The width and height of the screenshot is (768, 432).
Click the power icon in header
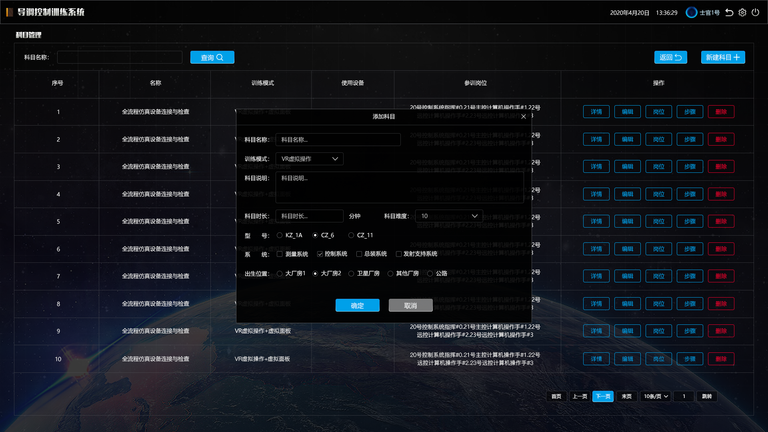click(x=756, y=12)
